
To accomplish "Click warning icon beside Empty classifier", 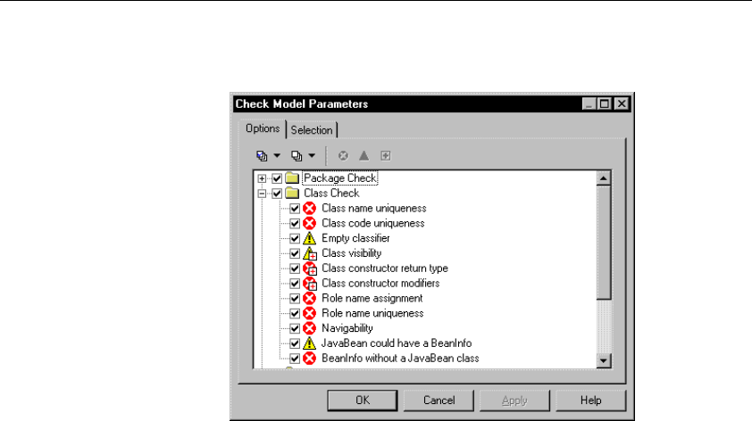I will tap(310, 238).
